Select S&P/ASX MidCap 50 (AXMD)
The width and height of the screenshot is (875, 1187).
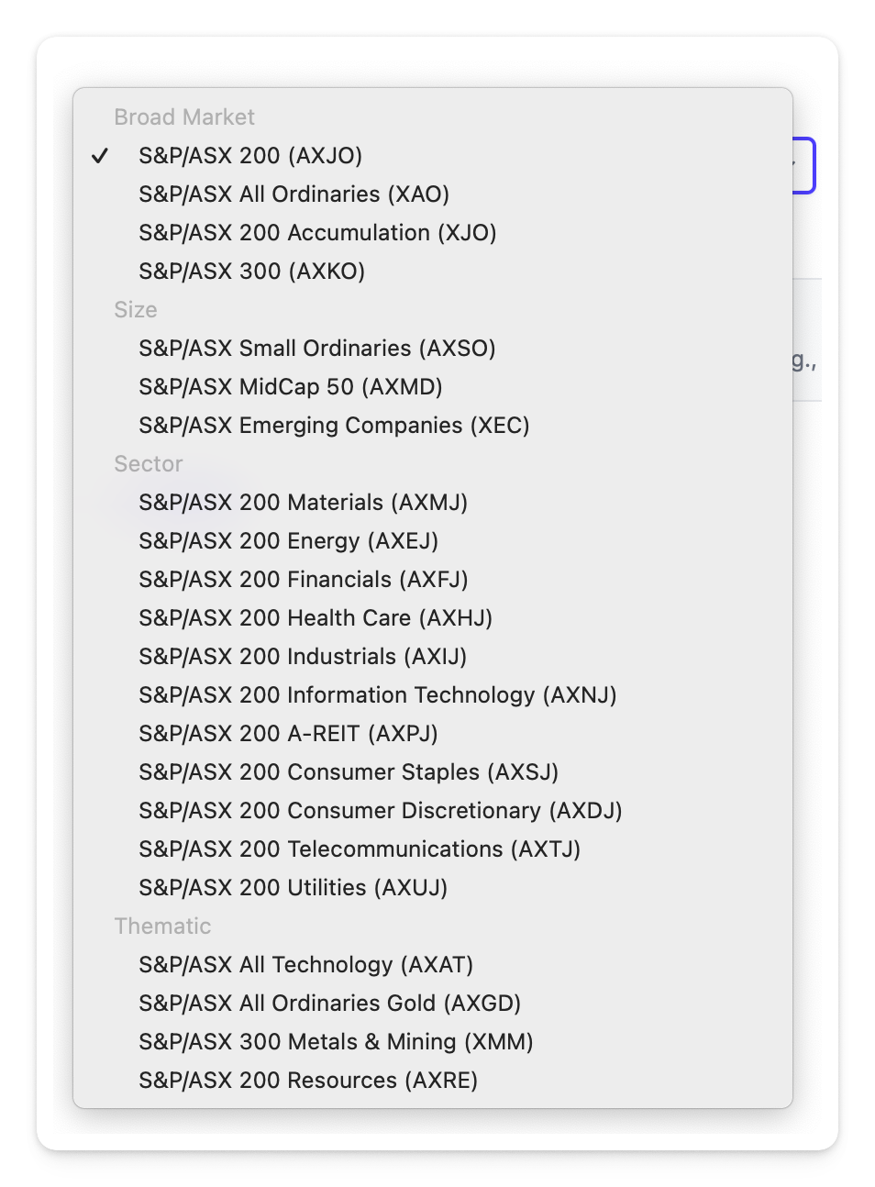[290, 387]
